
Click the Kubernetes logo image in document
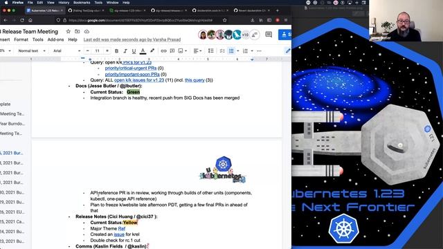tap(223, 169)
